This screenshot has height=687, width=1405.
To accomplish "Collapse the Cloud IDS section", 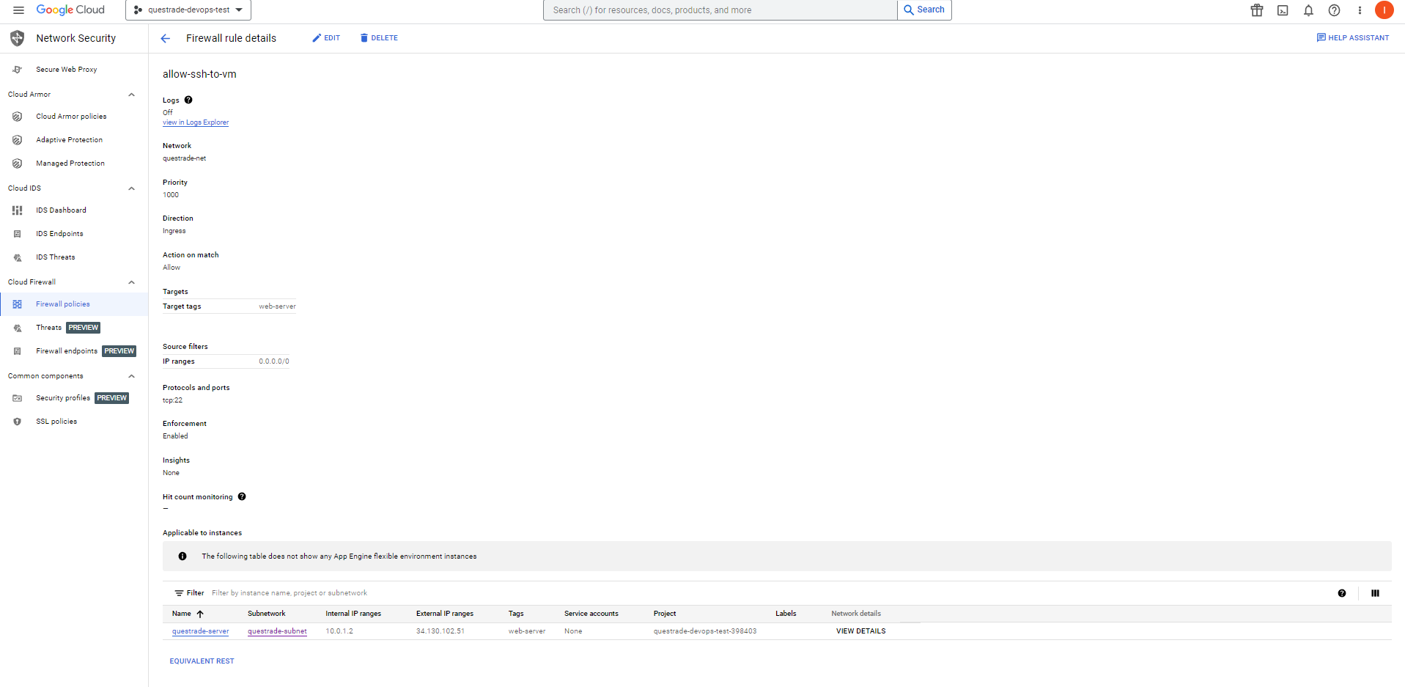I will click(x=132, y=188).
